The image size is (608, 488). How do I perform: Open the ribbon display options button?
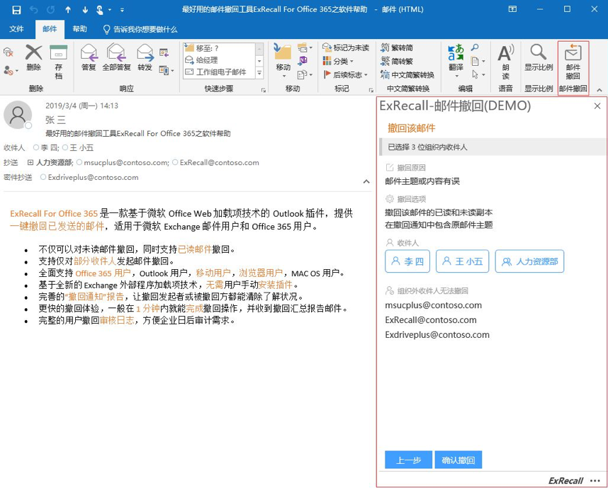coord(512,9)
